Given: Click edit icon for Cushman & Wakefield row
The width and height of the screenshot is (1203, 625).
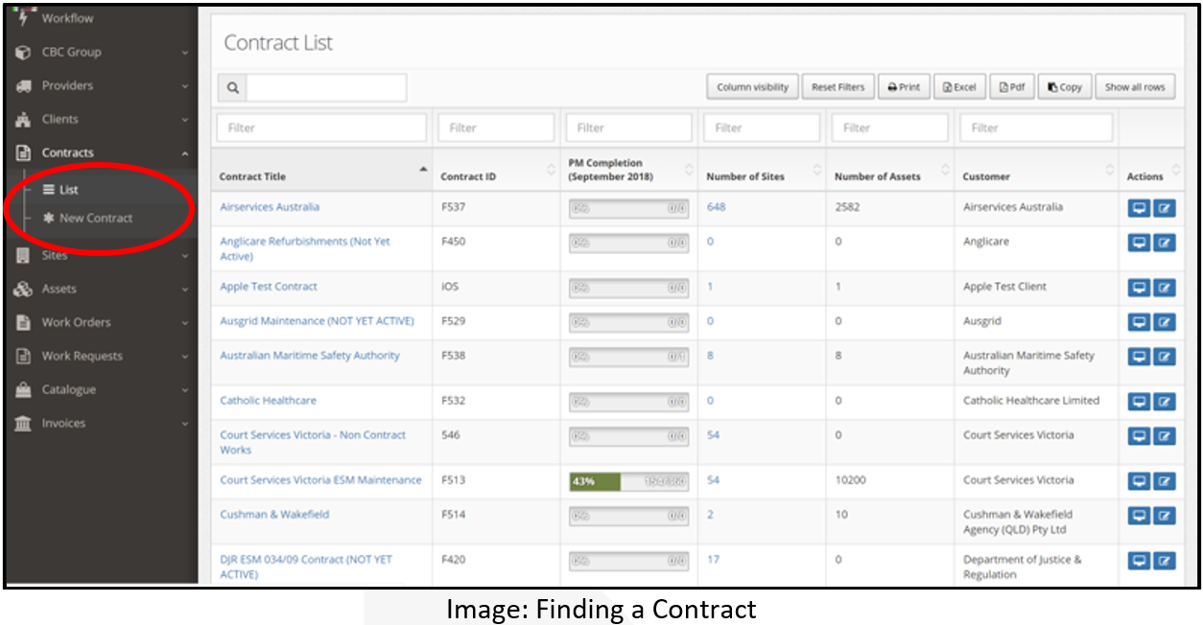Looking at the screenshot, I should pyautogui.click(x=1164, y=517).
